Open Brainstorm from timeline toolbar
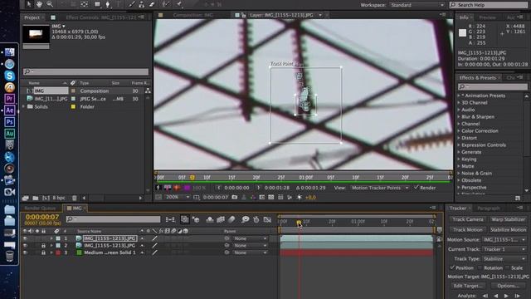531x299 pixels. click(246, 219)
